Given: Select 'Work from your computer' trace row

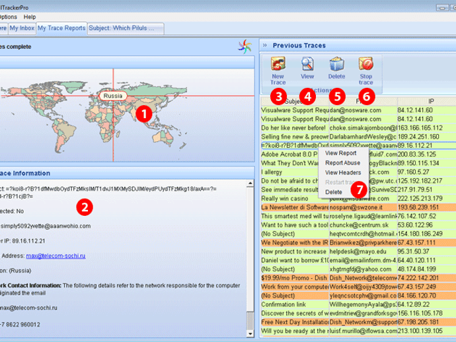Looking at the screenshot, I should (x=359, y=287).
